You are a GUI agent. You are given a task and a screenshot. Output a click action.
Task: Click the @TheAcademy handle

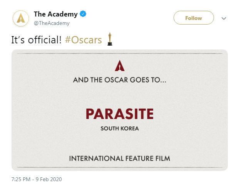52,23
